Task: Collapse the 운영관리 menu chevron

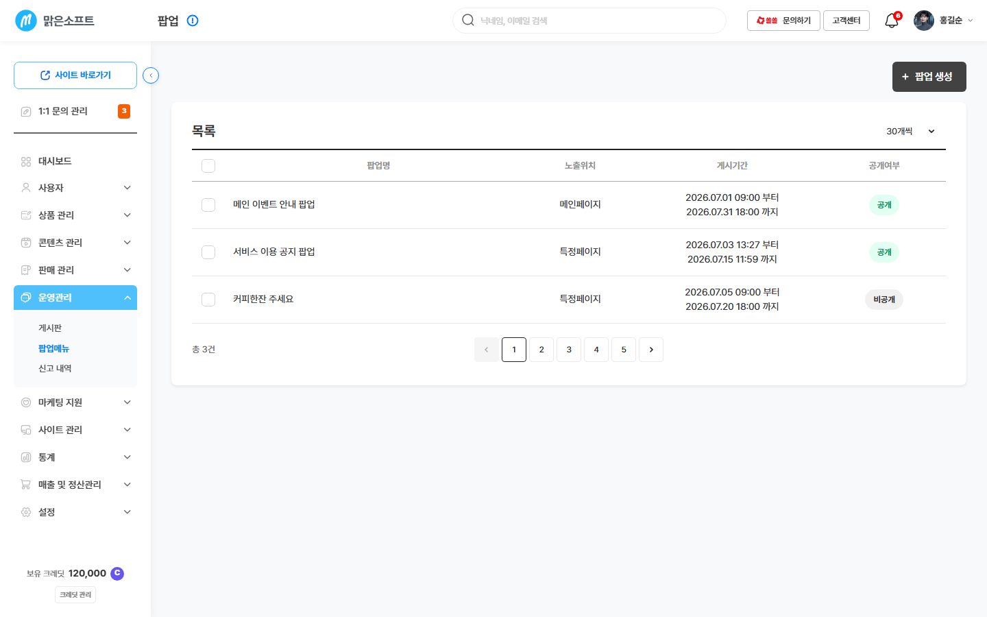Action: pos(127,298)
